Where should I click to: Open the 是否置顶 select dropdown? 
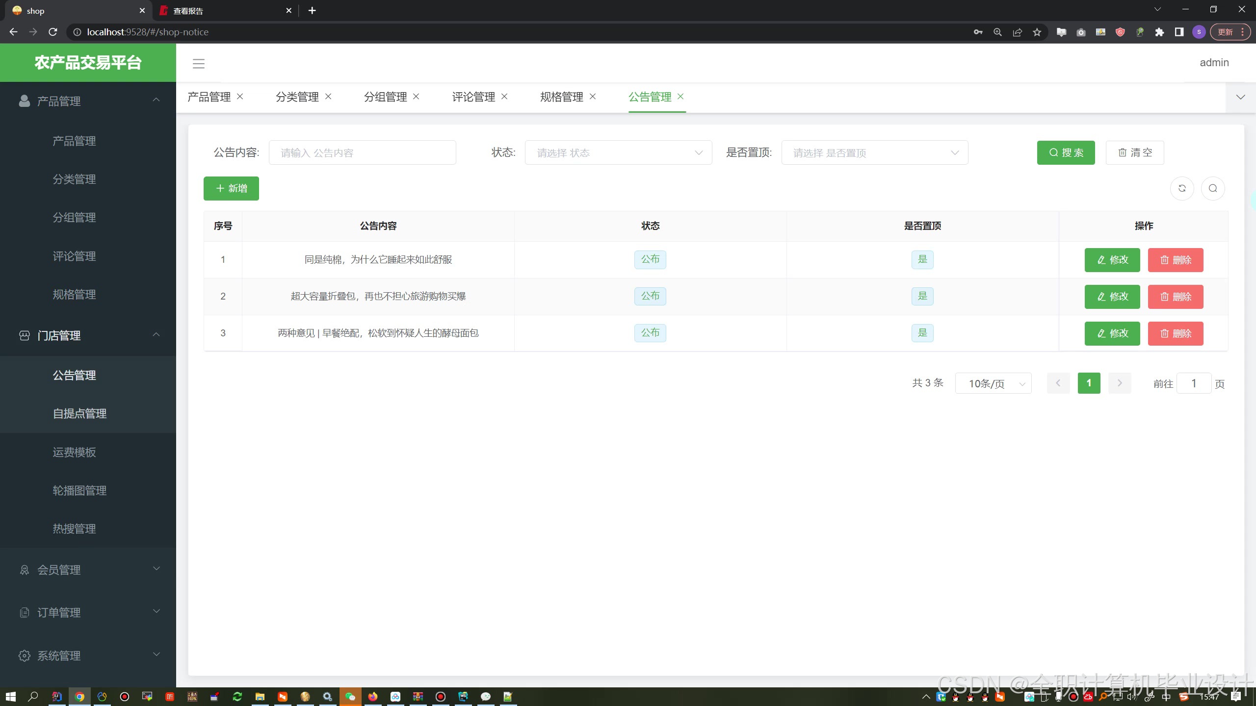874,153
